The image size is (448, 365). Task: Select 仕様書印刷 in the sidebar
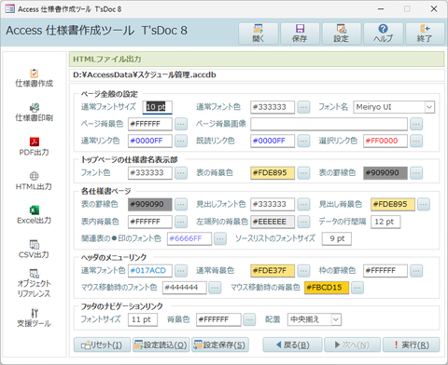point(35,113)
